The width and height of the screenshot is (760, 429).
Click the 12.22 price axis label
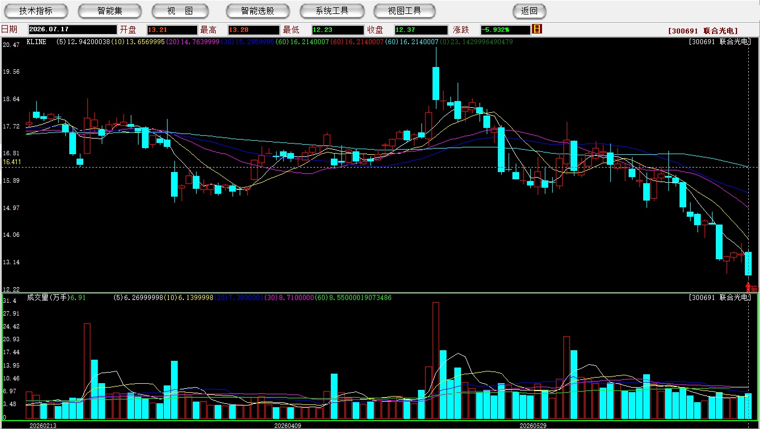[x=12, y=289]
